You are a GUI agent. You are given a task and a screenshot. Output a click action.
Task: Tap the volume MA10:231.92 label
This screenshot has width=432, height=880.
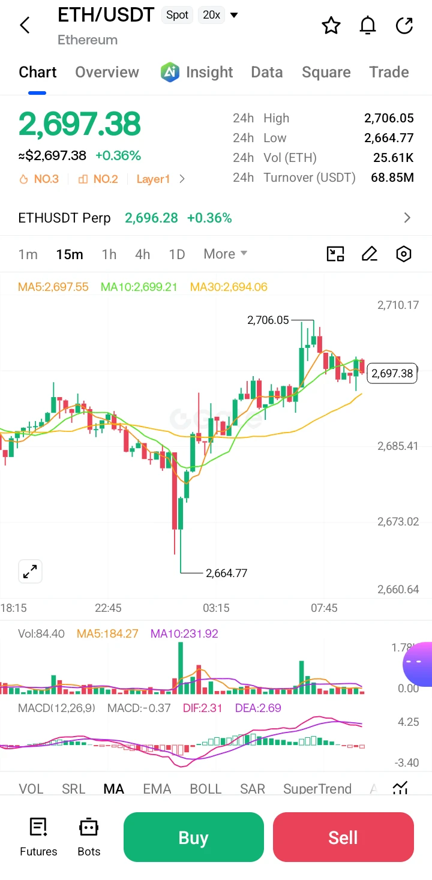184,633
